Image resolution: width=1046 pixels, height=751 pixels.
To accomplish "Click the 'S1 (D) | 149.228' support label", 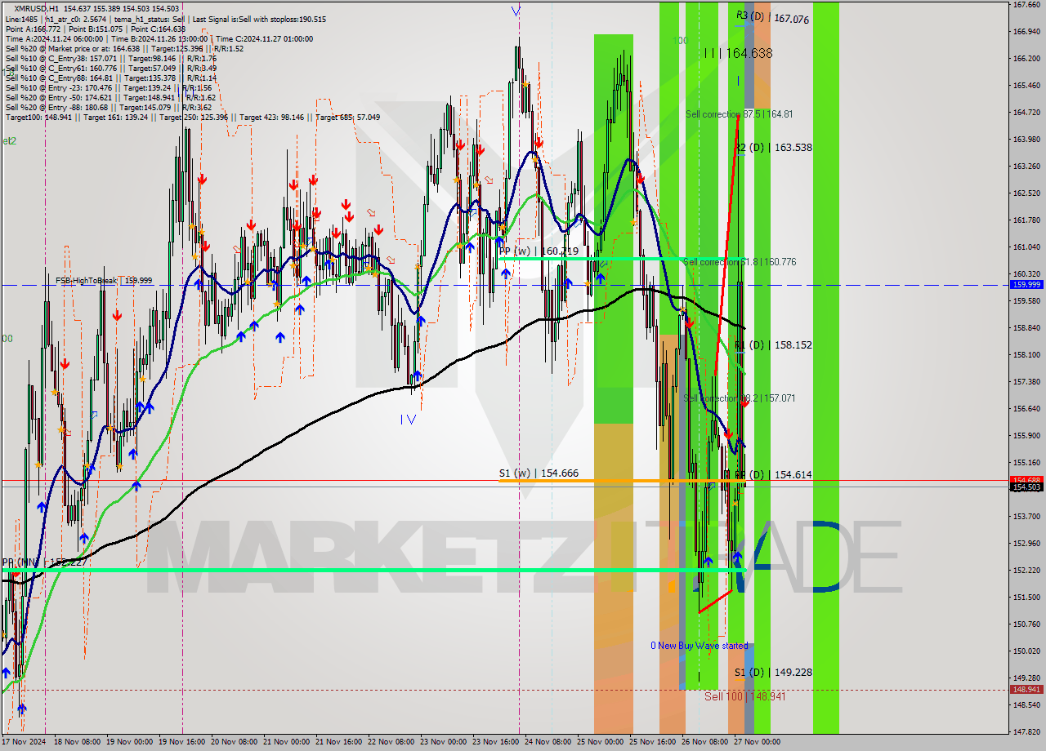I will coord(773,672).
